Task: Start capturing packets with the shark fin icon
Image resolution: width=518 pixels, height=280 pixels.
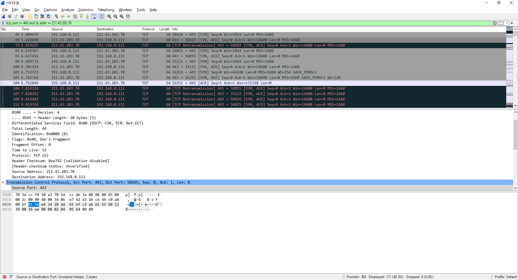Action: pos(4,16)
